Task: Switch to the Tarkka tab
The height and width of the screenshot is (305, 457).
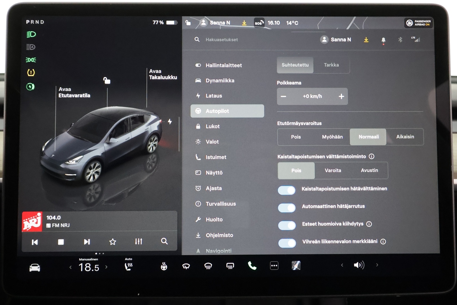Action: tap(332, 65)
